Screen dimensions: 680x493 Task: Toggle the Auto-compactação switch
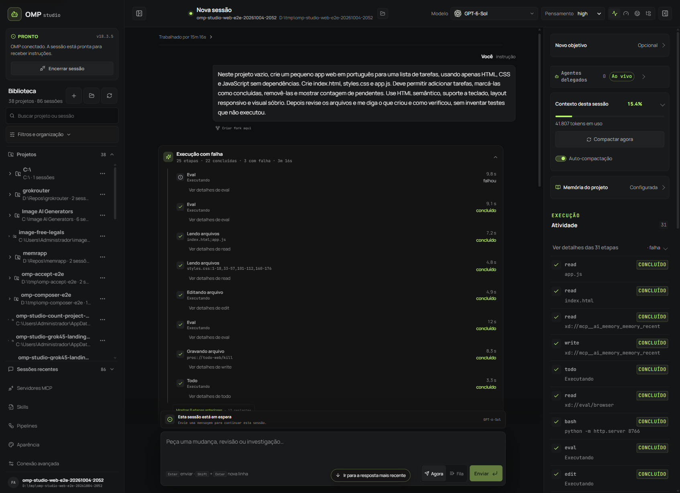561,159
